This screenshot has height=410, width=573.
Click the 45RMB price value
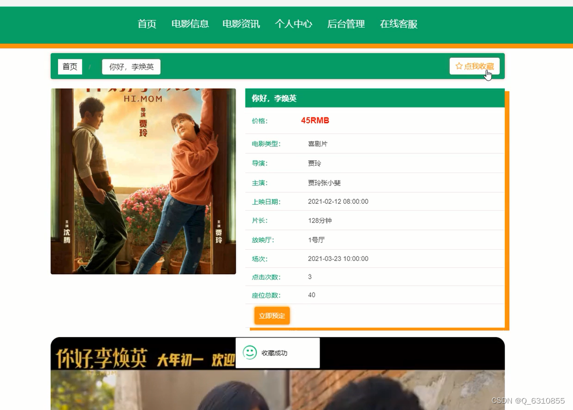point(315,121)
